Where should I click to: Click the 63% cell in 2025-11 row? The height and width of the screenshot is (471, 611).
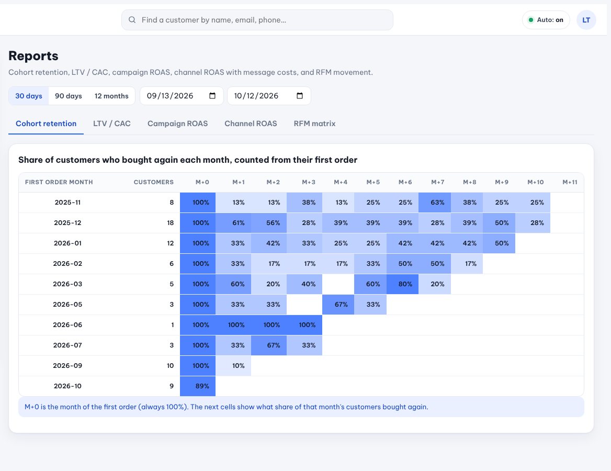tap(435, 203)
